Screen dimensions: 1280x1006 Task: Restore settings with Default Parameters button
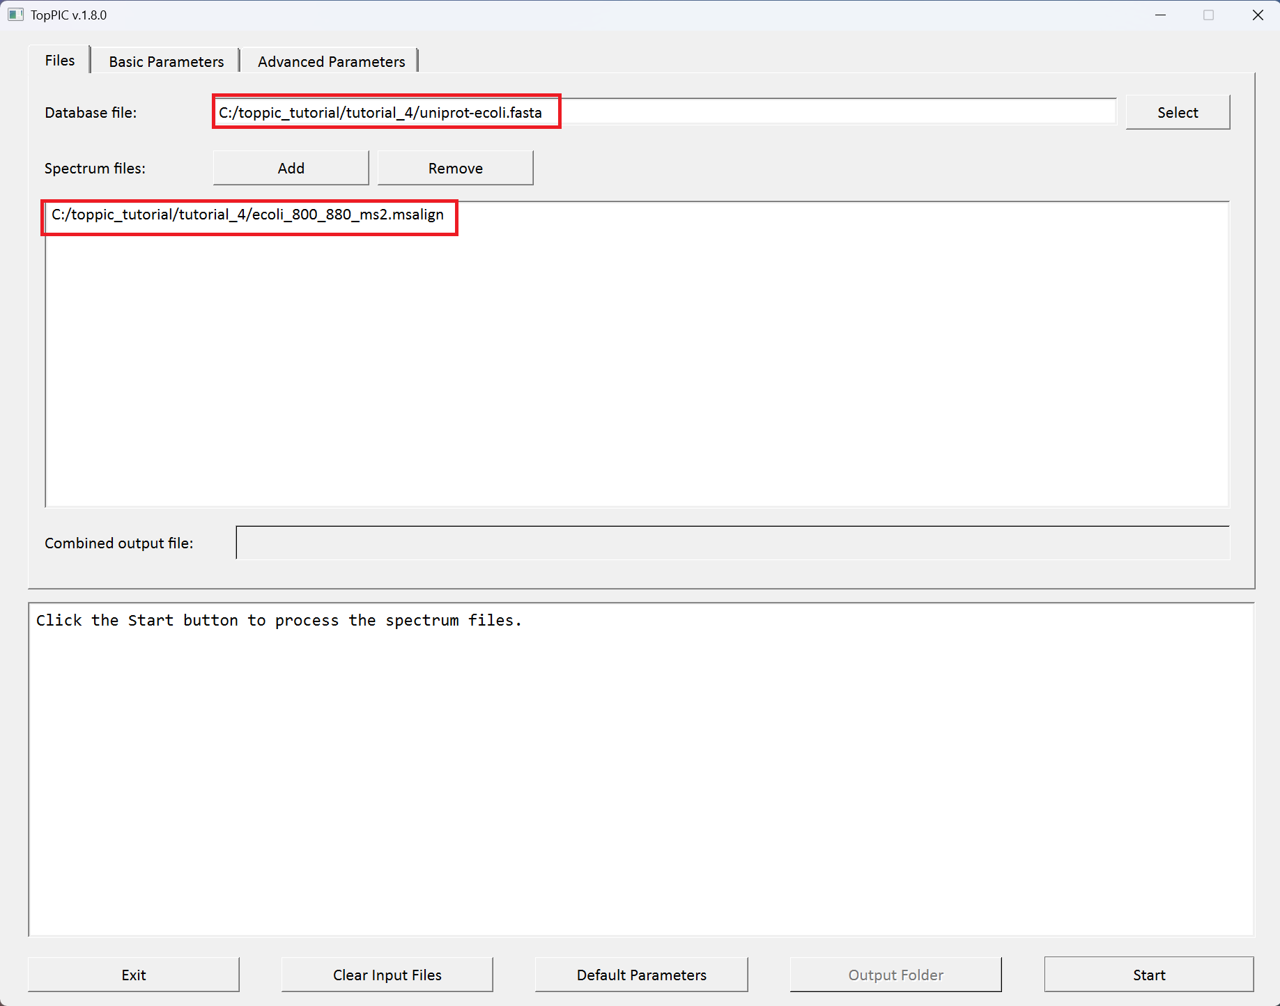641,975
